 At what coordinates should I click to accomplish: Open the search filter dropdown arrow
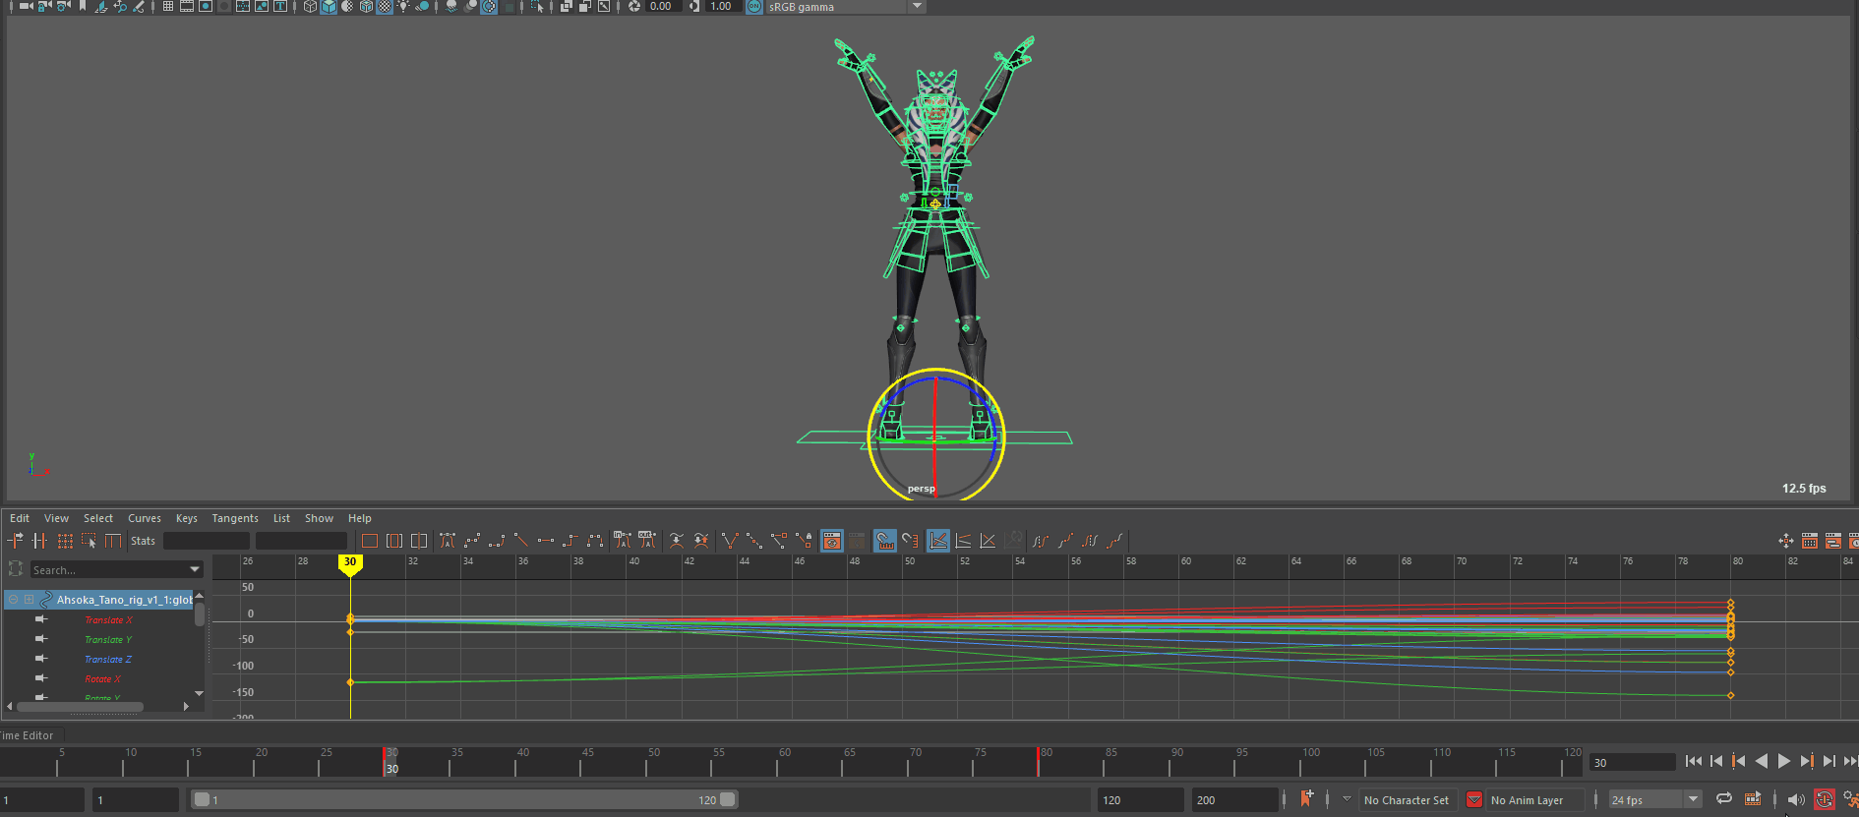195,569
